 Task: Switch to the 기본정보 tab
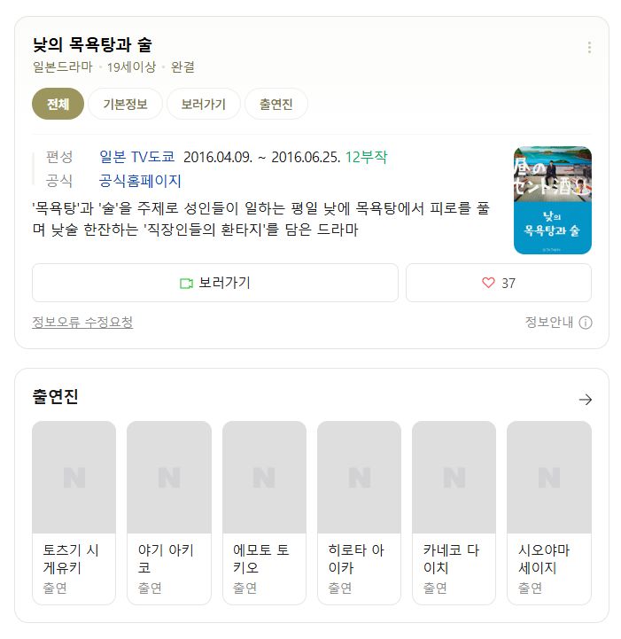[x=125, y=104]
